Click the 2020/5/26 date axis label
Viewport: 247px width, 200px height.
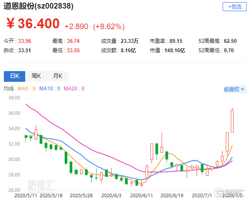[81, 196]
